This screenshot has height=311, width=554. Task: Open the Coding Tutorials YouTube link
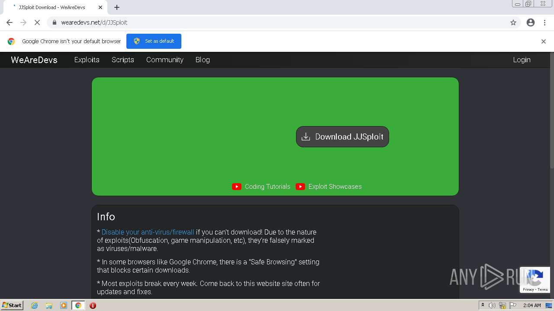pos(267,187)
